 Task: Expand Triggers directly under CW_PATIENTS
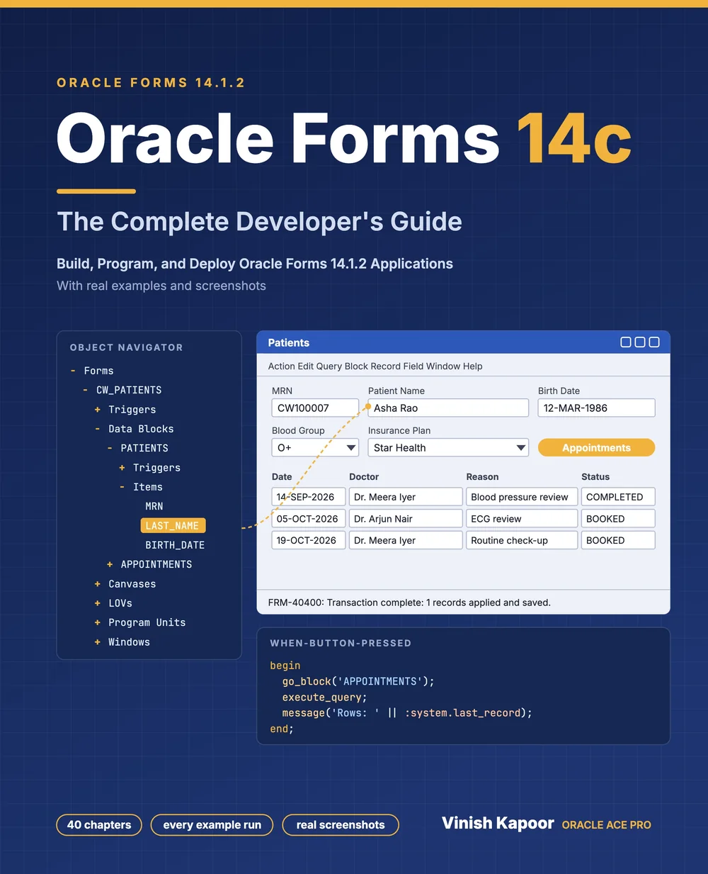pos(97,410)
